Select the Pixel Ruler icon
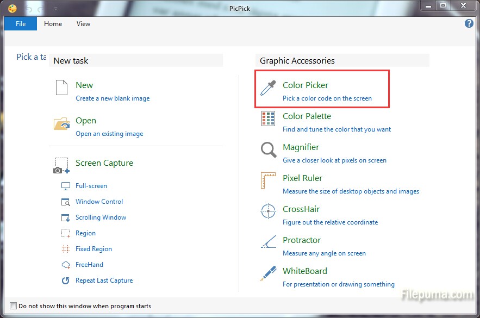The image size is (480, 318). [x=268, y=181]
